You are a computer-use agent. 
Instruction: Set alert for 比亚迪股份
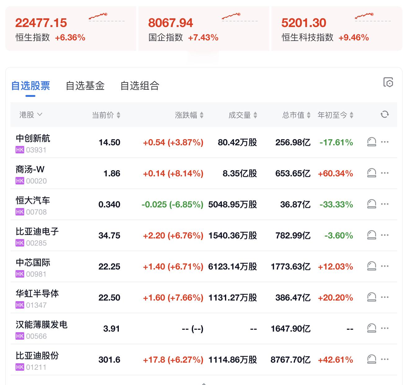tap(371, 360)
